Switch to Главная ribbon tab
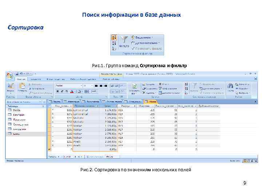262x196 pixels. pyautogui.click(x=21, y=79)
